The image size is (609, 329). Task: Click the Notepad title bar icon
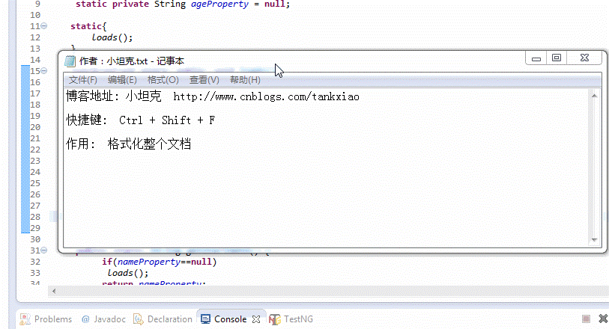pyautogui.click(x=70, y=61)
